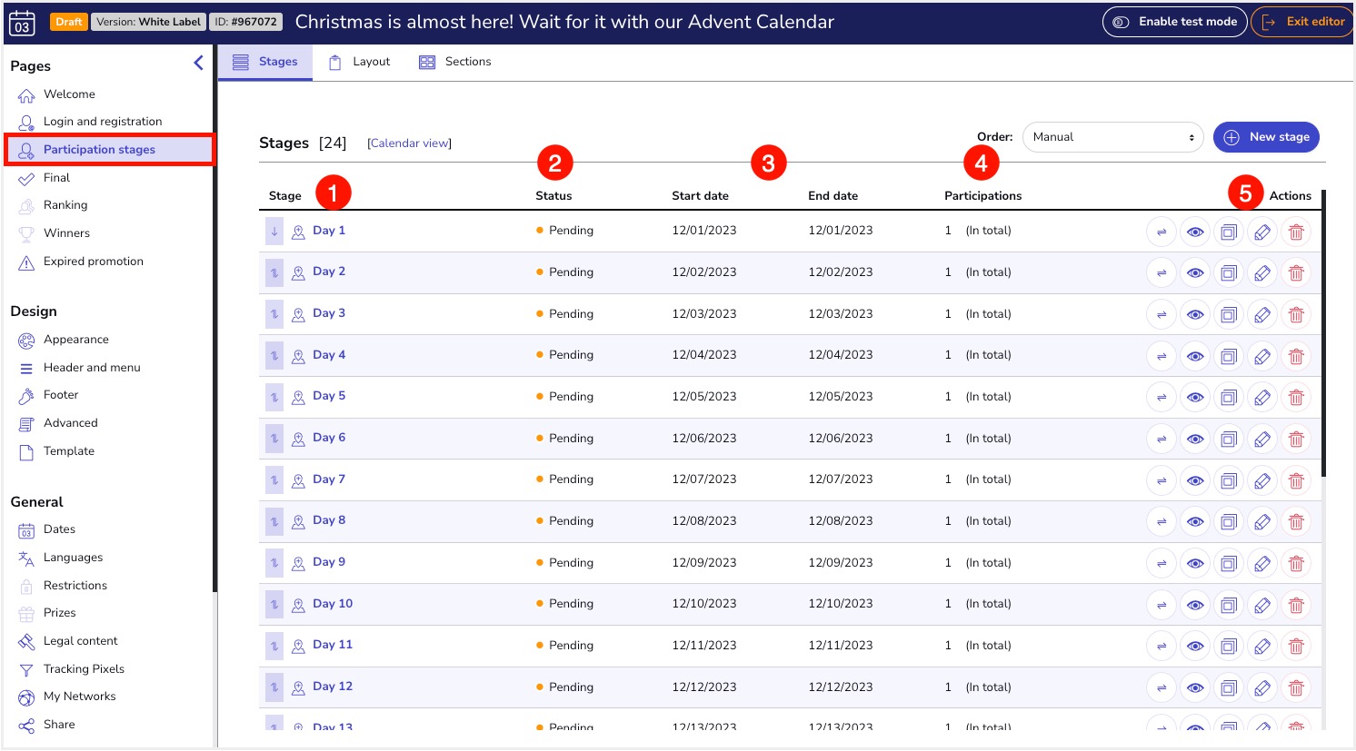1356x751 pixels.
Task: Duplicate the Day 3 stage with copy icon
Action: (x=1229, y=314)
